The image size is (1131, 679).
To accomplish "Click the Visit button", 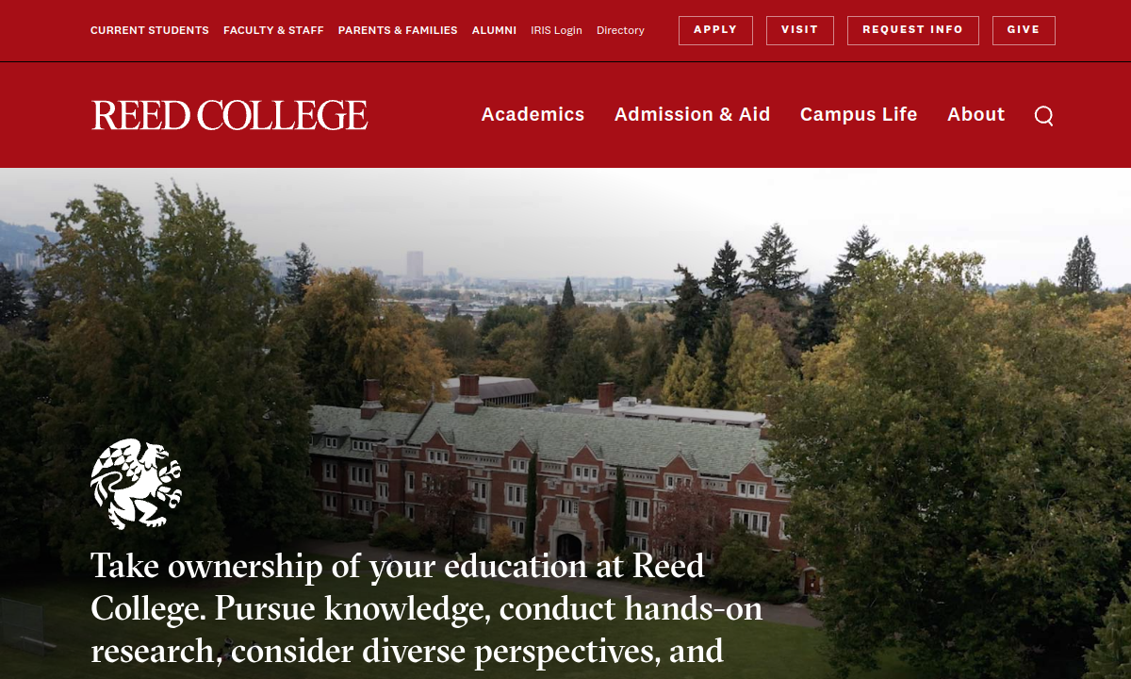I will coord(799,30).
